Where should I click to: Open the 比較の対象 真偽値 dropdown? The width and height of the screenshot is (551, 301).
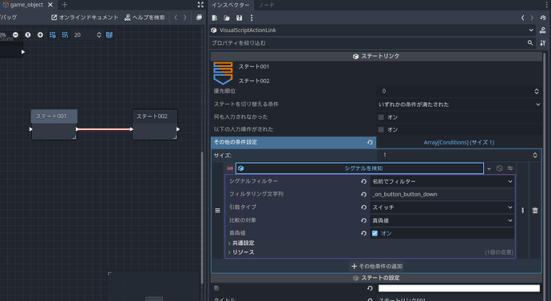pyautogui.click(x=442, y=220)
